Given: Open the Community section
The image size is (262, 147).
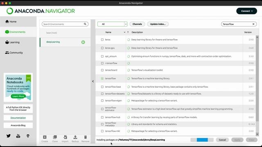Looking at the screenshot, I should pos(14,53).
